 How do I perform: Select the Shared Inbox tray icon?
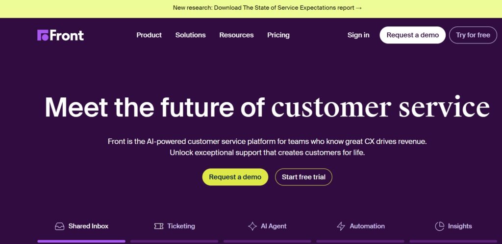(x=59, y=226)
